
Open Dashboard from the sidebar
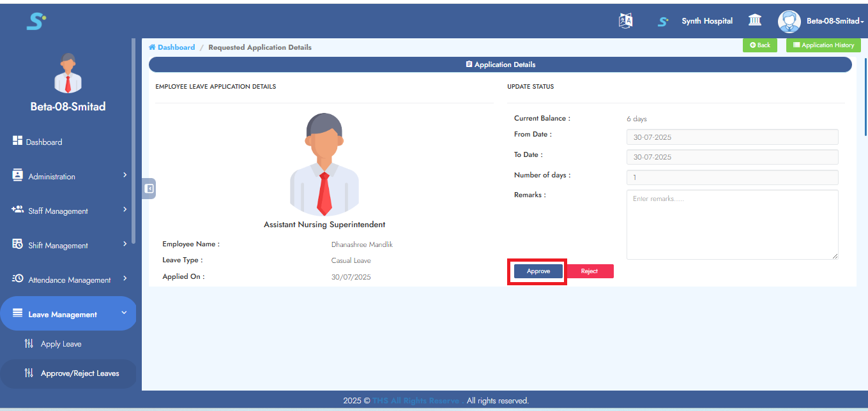(43, 142)
